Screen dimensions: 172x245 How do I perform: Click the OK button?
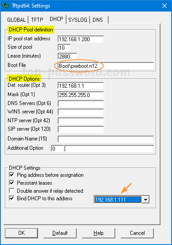(x=21, y=233)
